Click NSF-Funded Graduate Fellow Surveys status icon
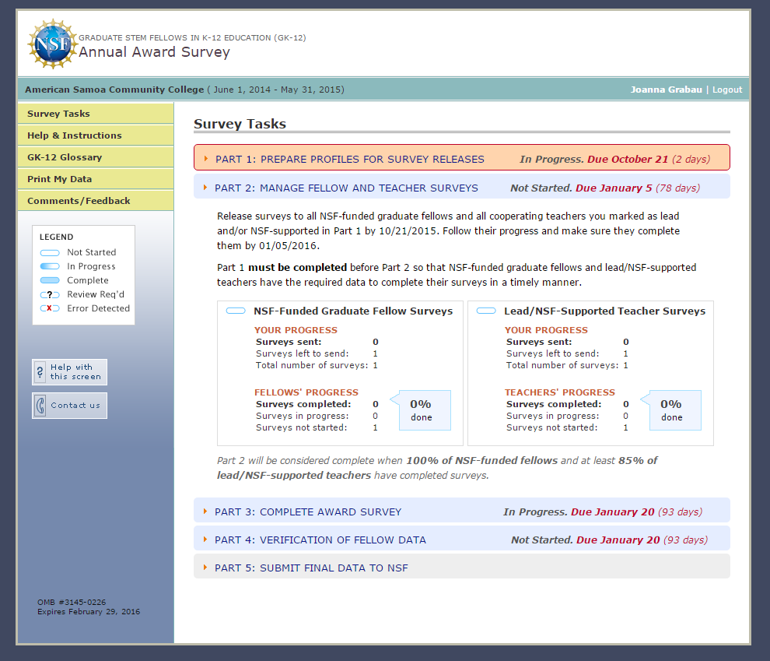Image resolution: width=770 pixels, height=661 pixels. pos(236,311)
